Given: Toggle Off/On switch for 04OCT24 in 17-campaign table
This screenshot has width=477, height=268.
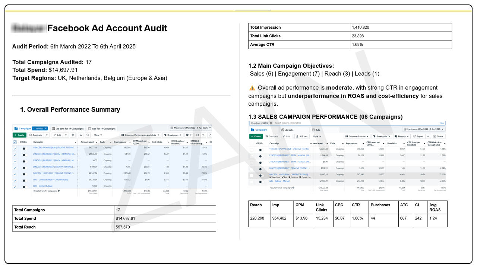Looking at the screenshot, I should click(25, 174).
